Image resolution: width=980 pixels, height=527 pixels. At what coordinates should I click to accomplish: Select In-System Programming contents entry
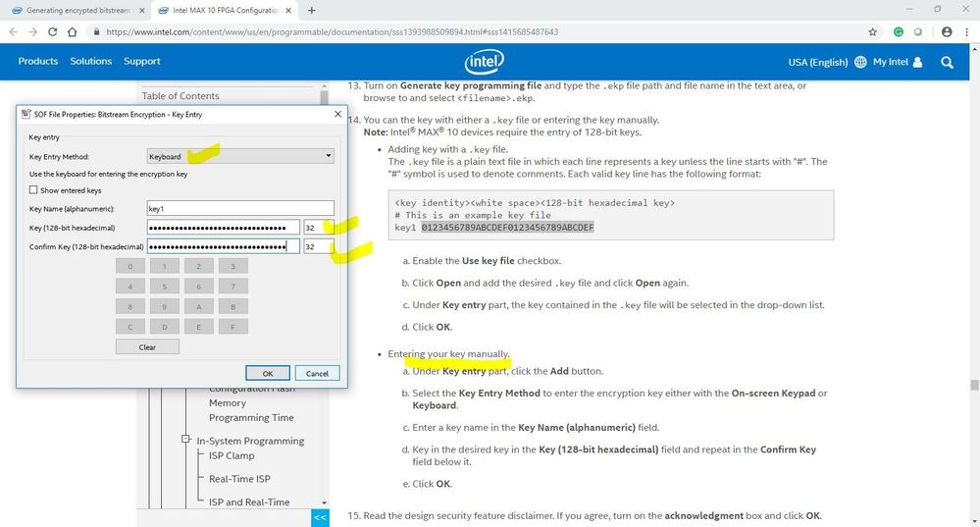tap(250, 441)
